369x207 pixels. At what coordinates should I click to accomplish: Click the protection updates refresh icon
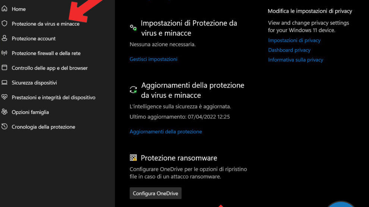(x=133, y=90)
